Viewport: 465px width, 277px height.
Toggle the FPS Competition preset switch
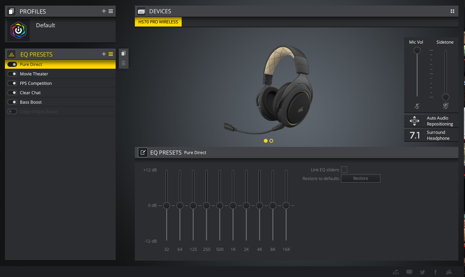click(12, 83)
